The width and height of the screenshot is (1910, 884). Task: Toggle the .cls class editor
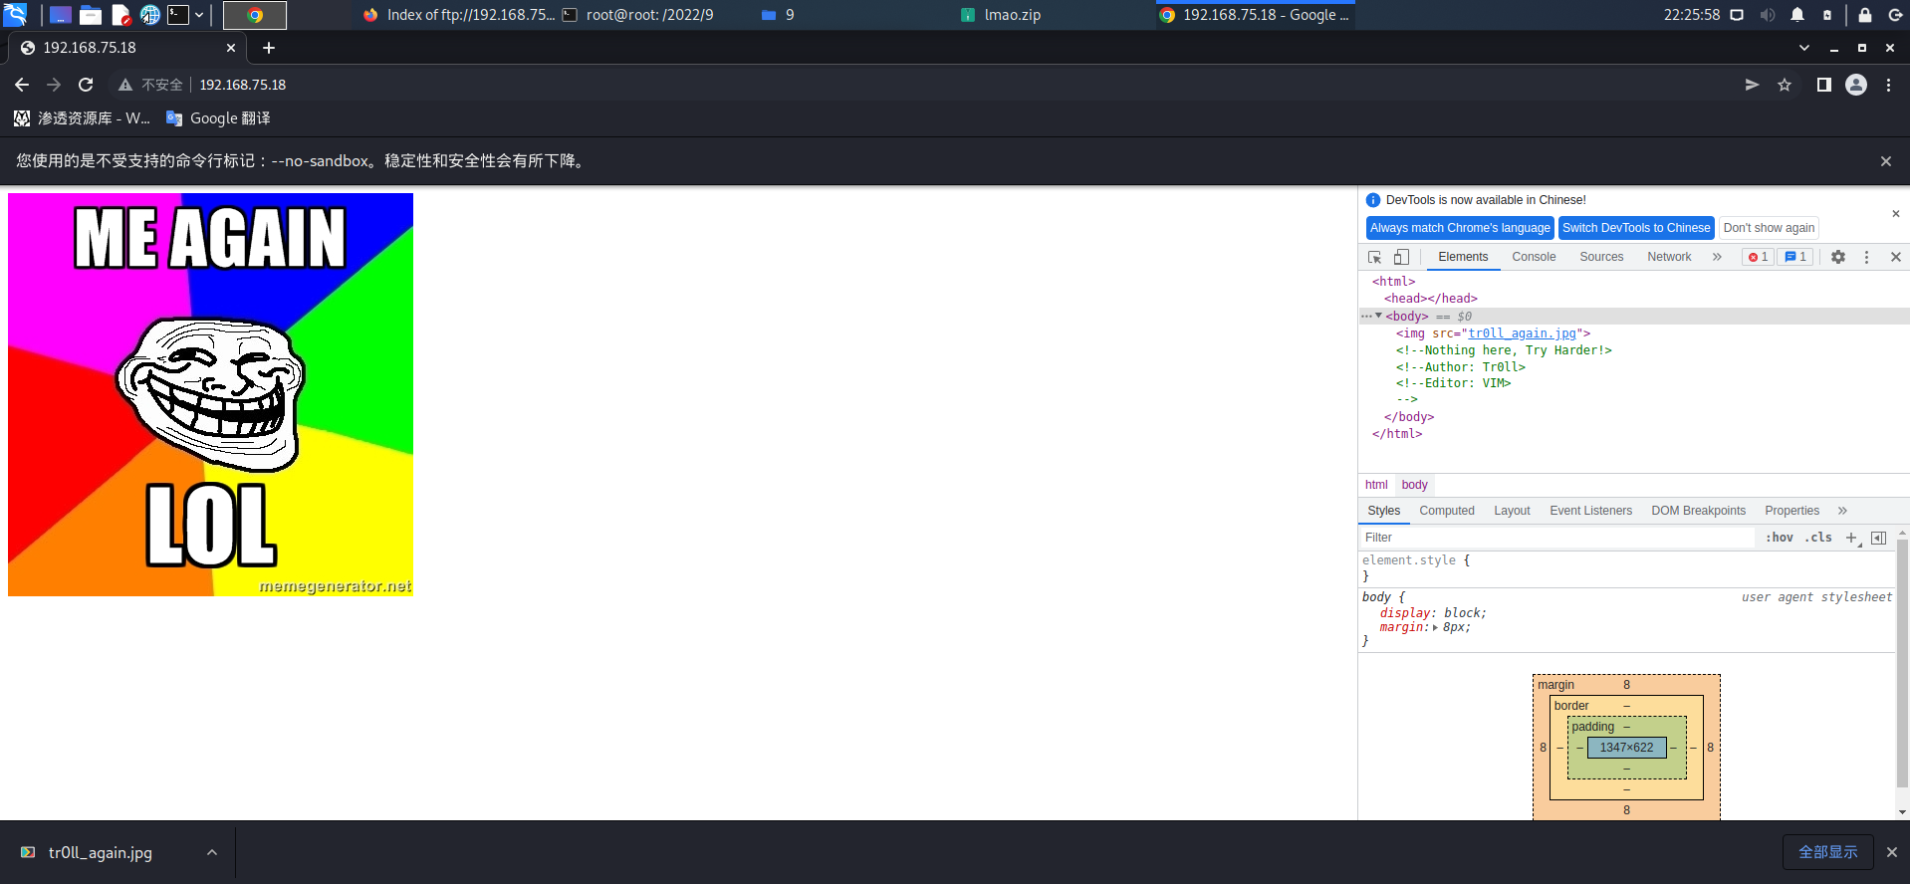(1818, 538)
